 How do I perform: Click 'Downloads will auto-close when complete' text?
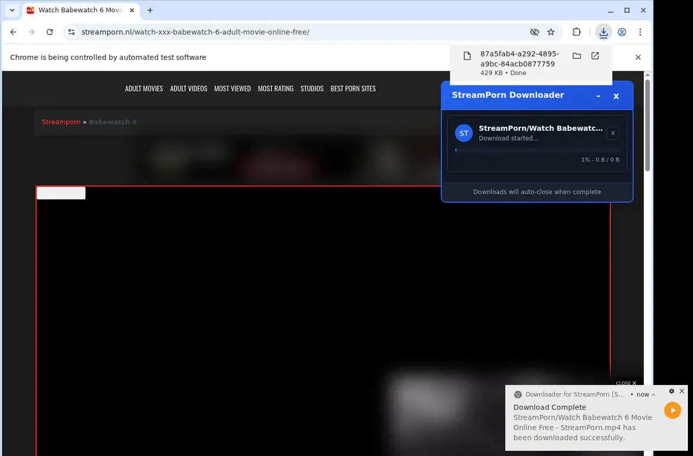tap(537, 192)
